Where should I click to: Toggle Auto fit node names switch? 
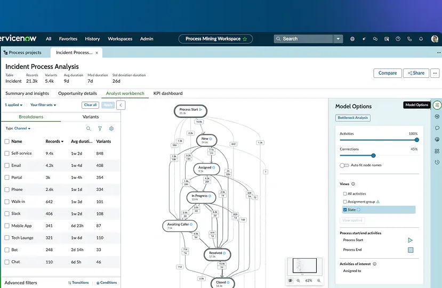pos(344,165)
